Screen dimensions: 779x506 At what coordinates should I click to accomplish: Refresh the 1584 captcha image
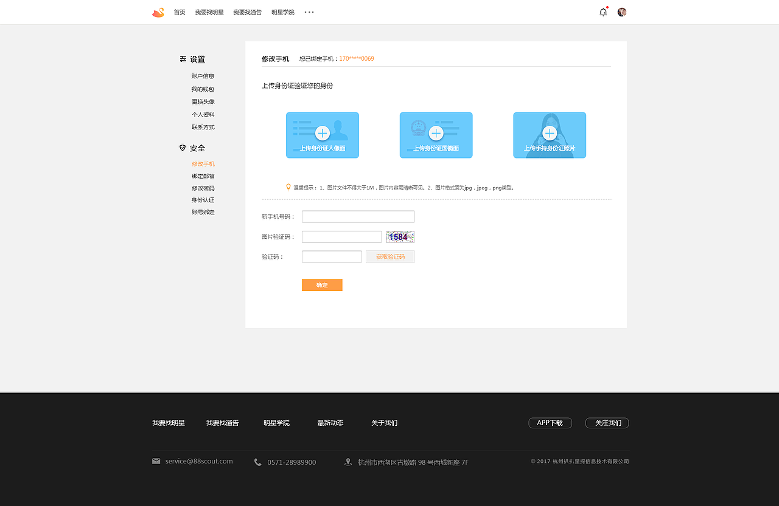click(400, 236)
